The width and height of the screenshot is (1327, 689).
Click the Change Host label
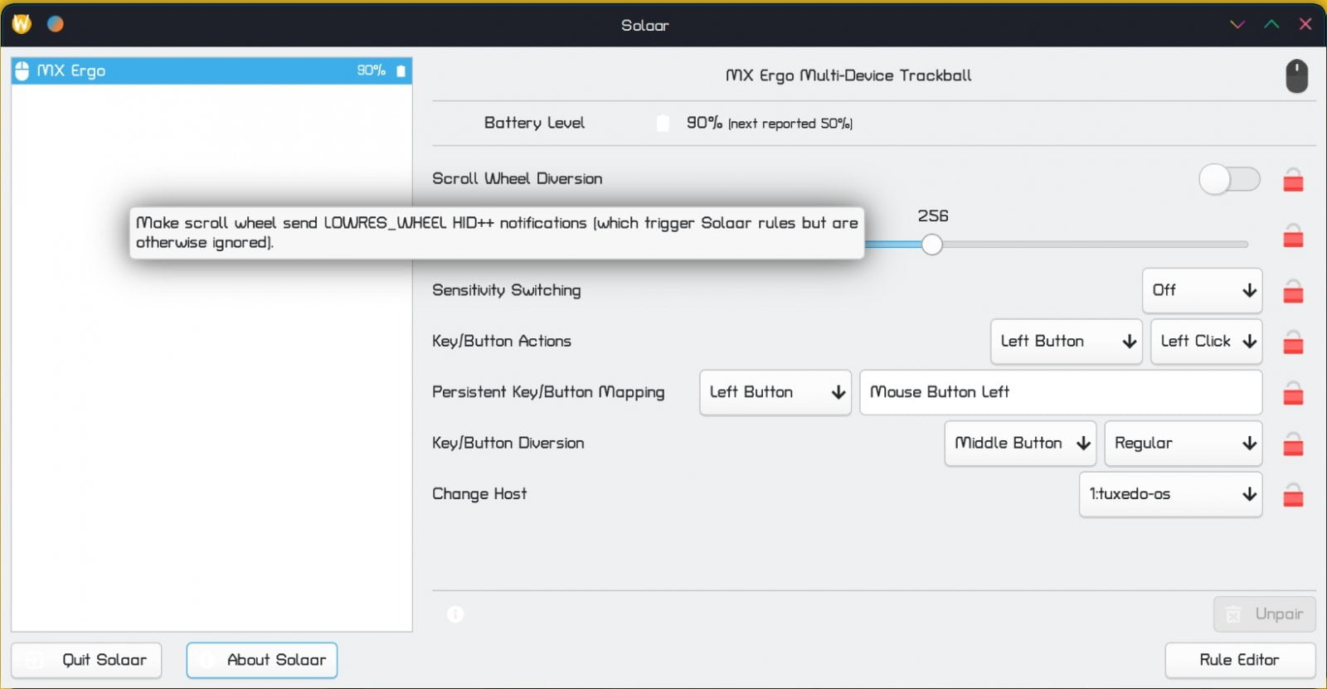(479, 494)
